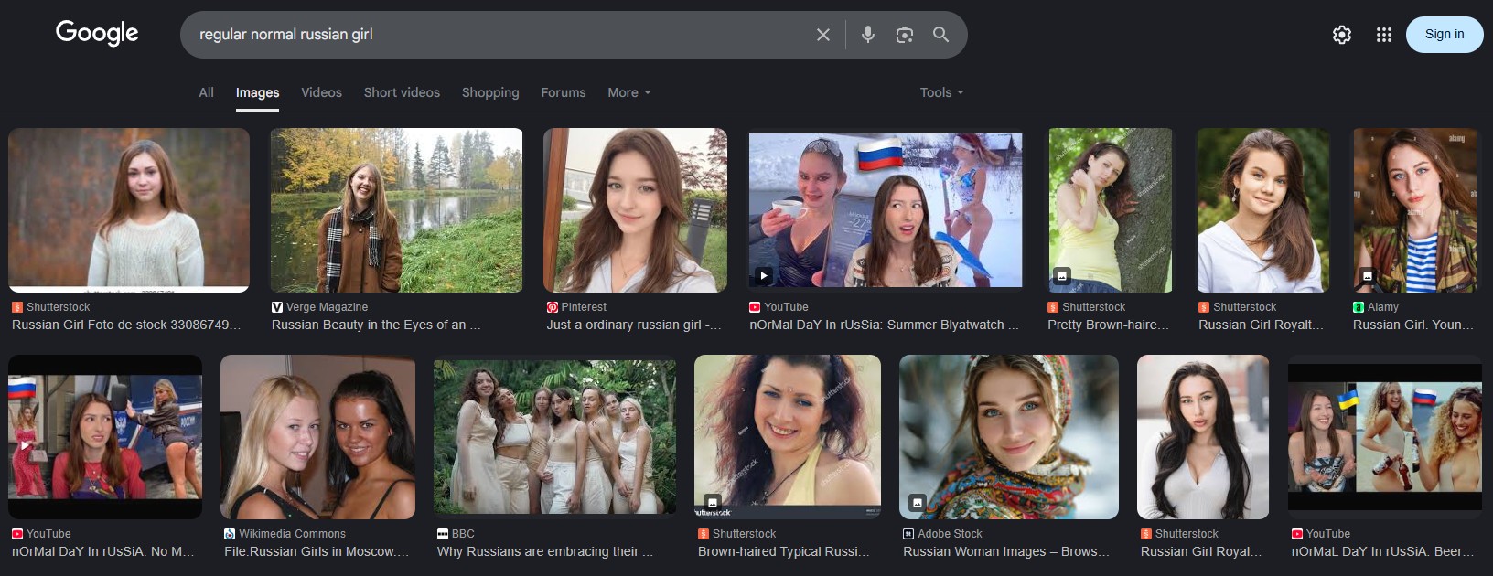Click the Alamy source label
Screen dimensions: 1493x576
(1382, 307)
